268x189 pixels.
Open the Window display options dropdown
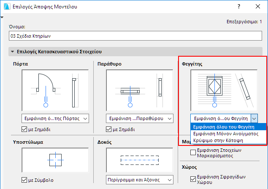139,118
